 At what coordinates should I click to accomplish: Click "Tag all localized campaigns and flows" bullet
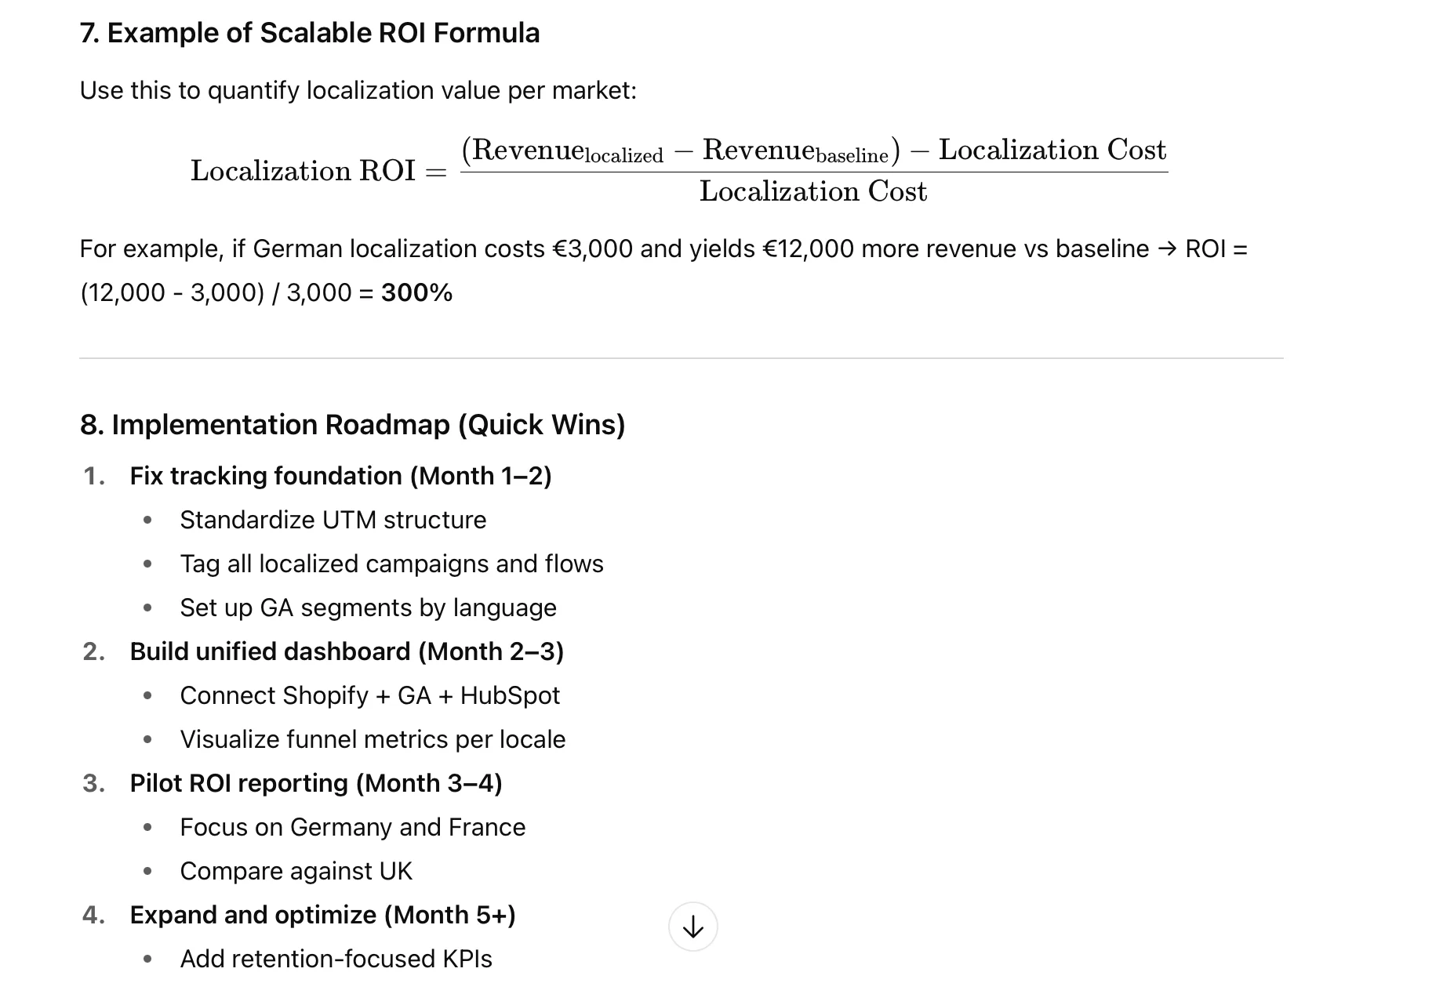pyautogui.click(x=391, y=564)
